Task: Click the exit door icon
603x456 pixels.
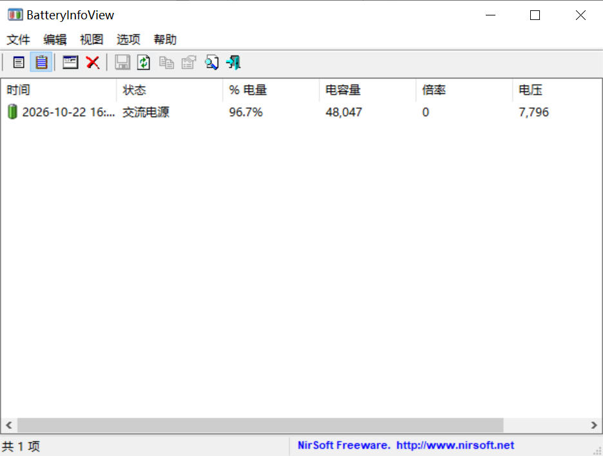Action: pos(233,62)
